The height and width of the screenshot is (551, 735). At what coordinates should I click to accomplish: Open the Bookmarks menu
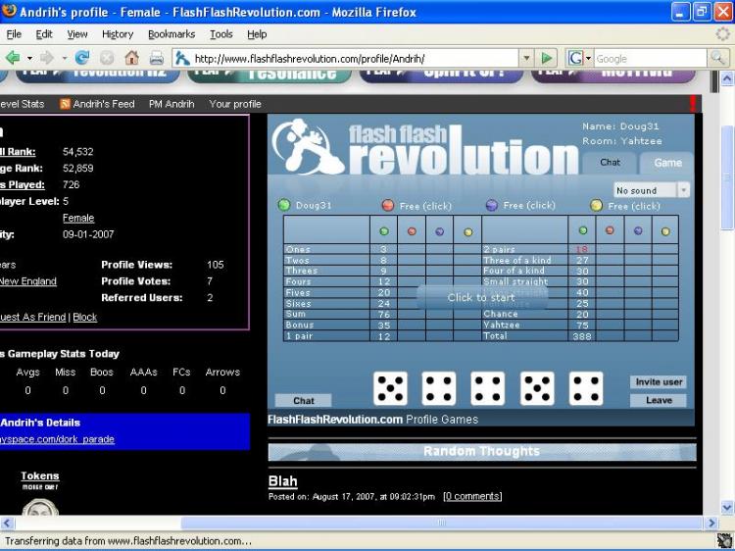pyautogui.click(x=171, y=34)
